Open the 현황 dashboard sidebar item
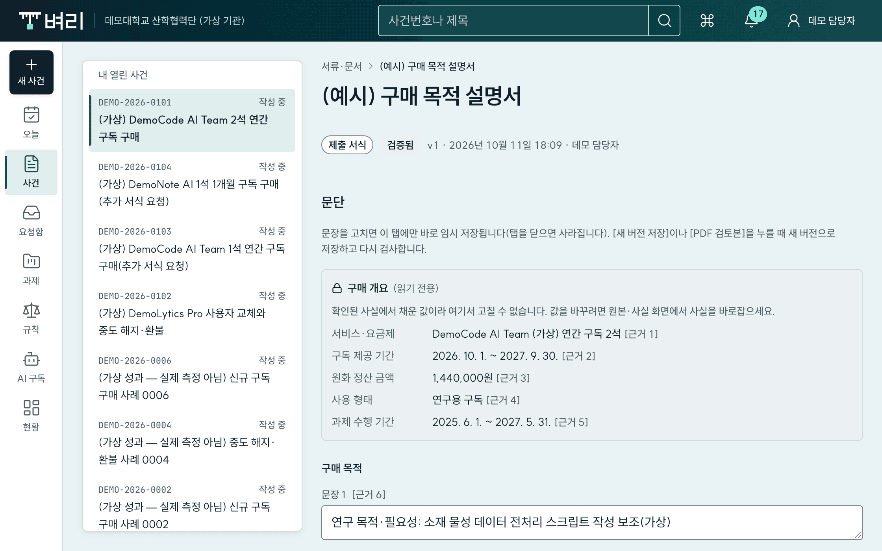This screenshot has height=551, width=882. click(x=31, y=416)
